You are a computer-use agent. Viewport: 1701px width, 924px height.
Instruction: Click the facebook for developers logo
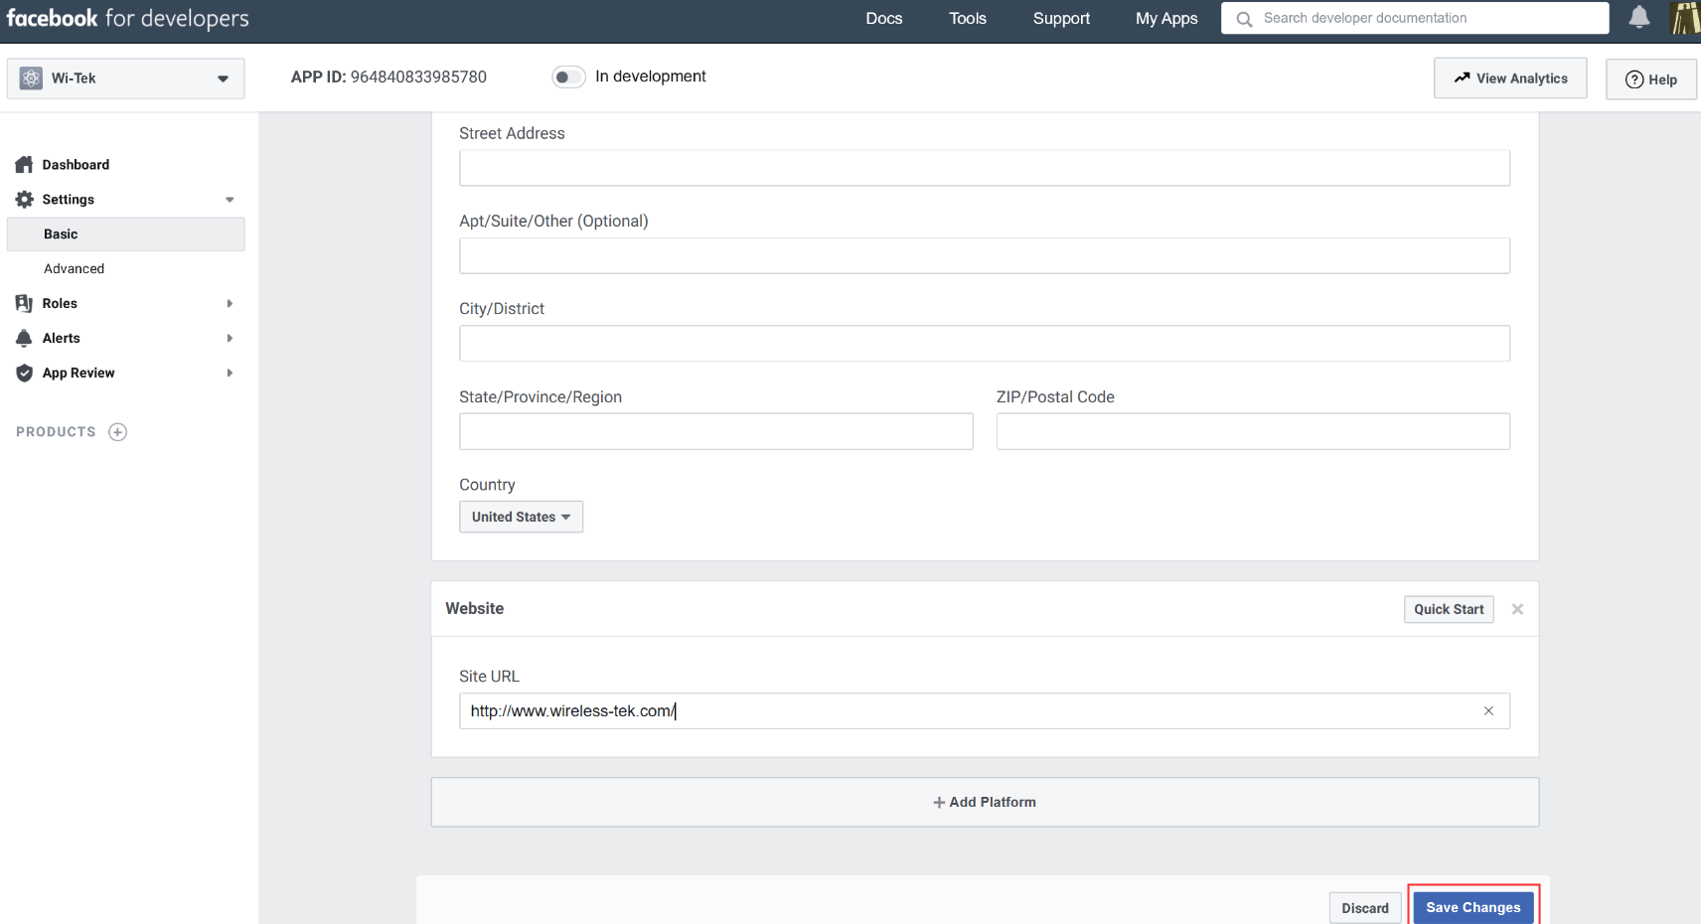click(x=127, y=18)
